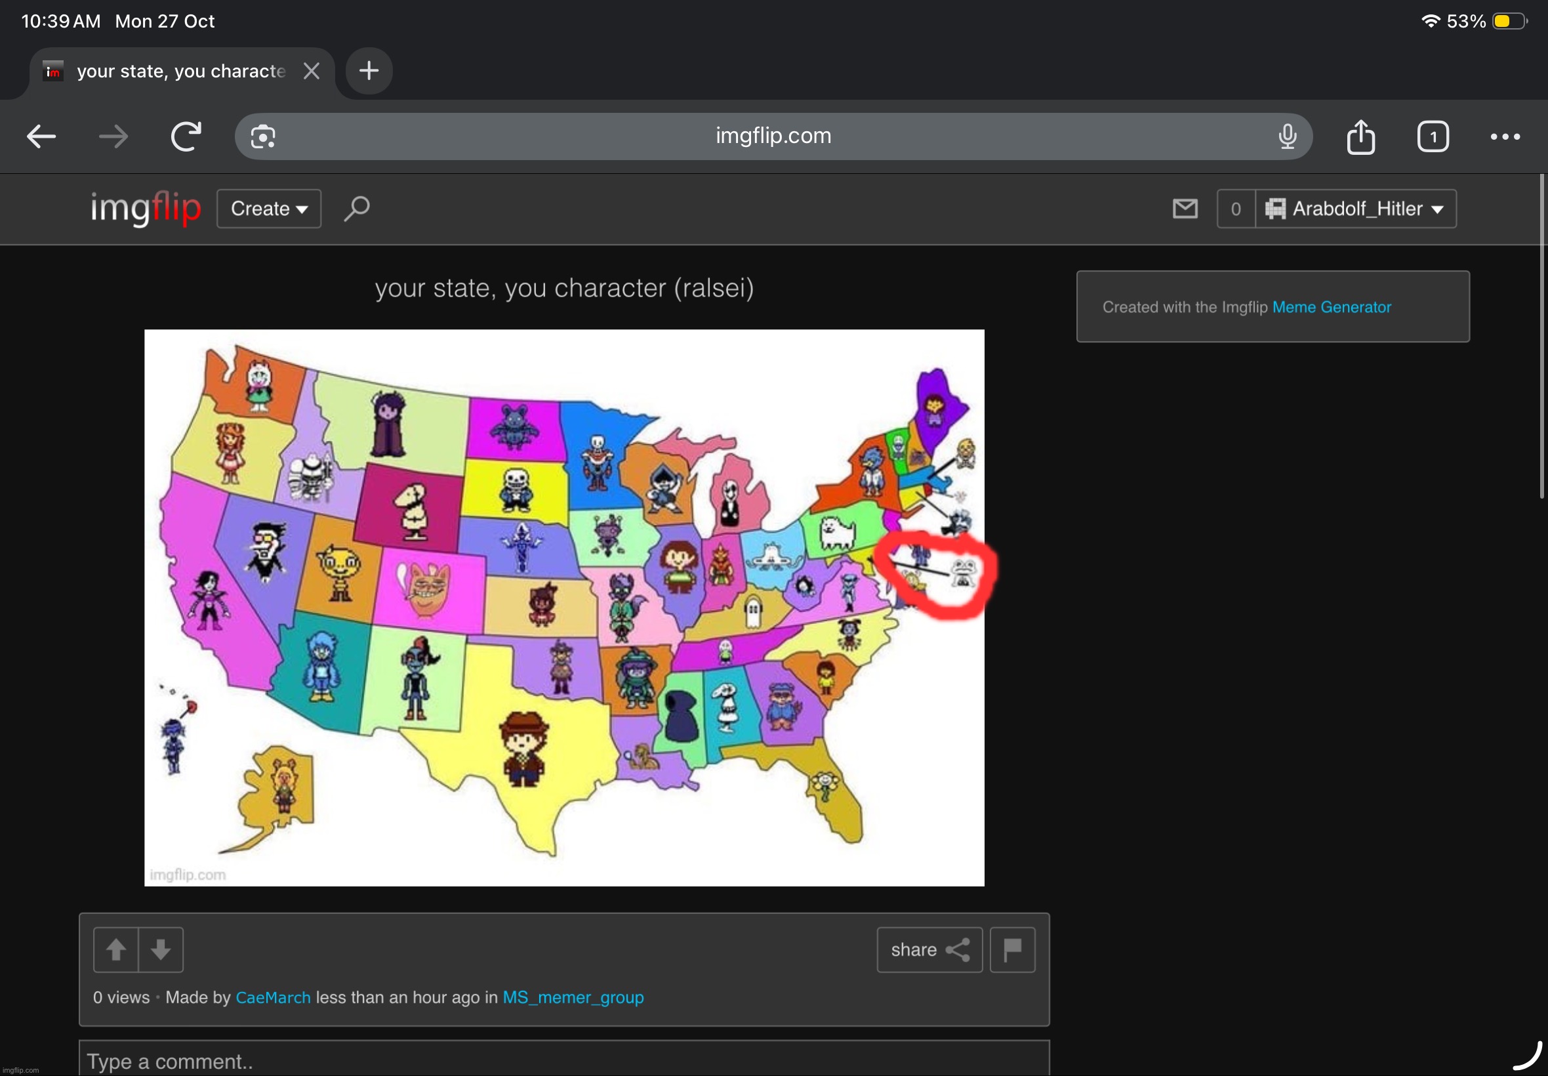Upvote the meme with the up arrow
Image resolution: width=1548 pixels, height=1076 pixels.
pos(116,949)
